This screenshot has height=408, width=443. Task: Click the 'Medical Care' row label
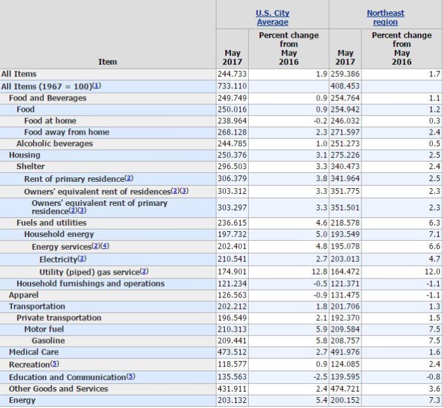(x=34, y=352)
